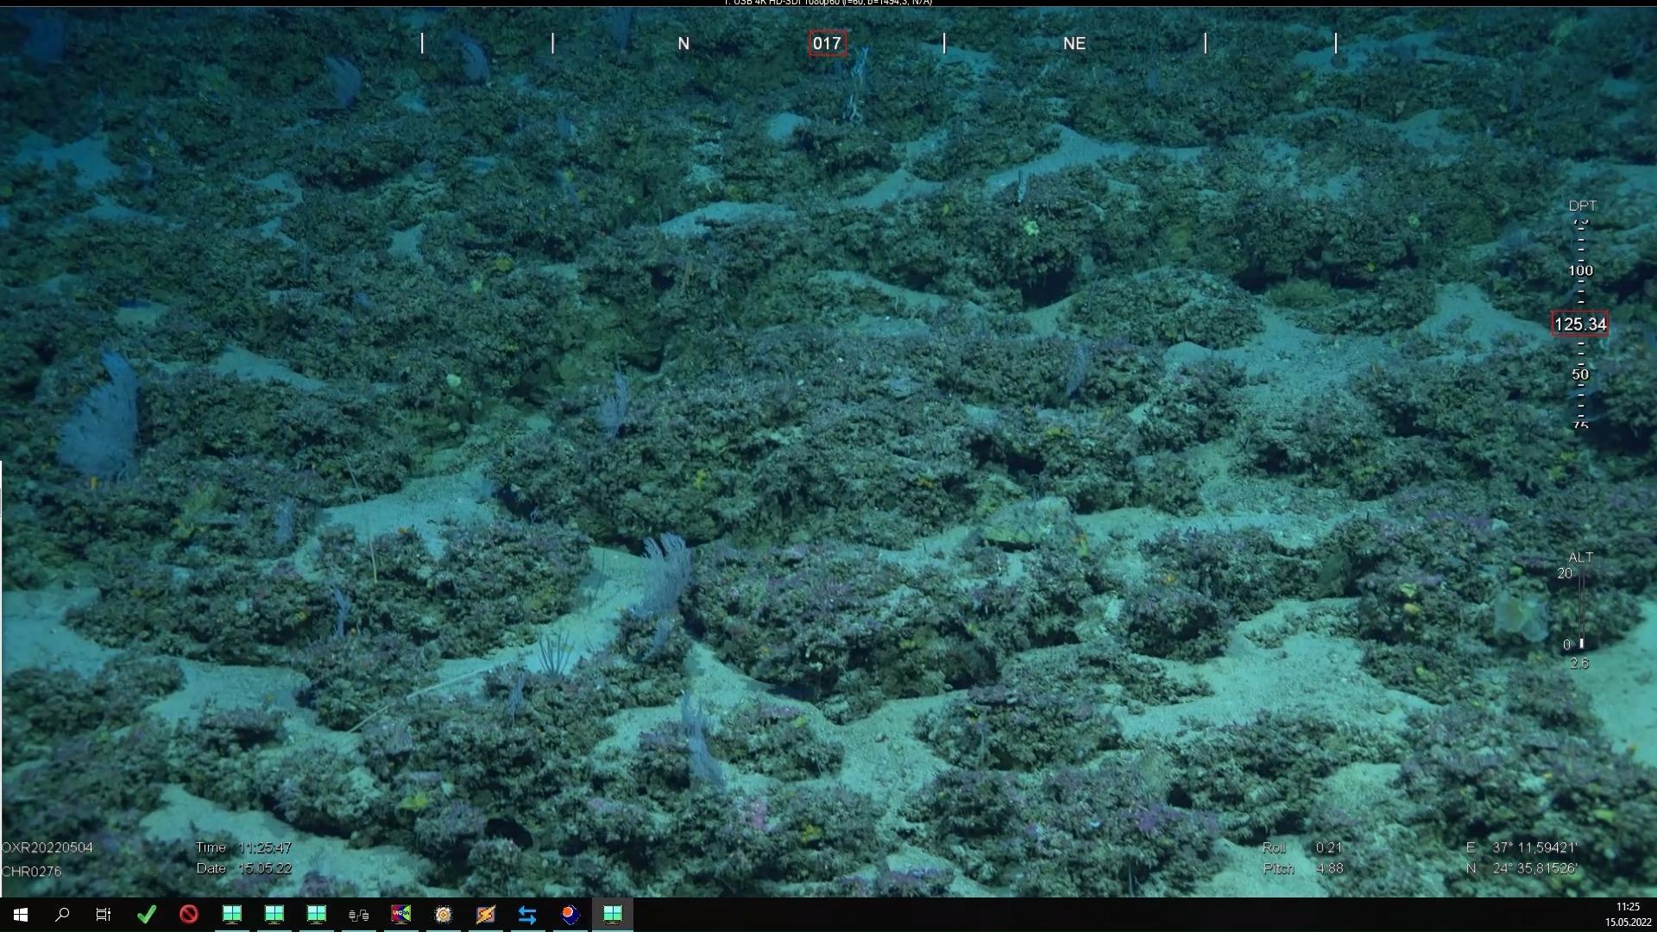Click the depth readout 125.34
Screen dimensions: 1657x932
point(1579,324)
